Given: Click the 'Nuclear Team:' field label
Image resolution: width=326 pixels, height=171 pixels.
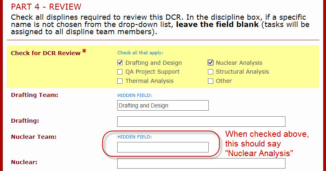Looking at the screenshot, I should point(34,137).
